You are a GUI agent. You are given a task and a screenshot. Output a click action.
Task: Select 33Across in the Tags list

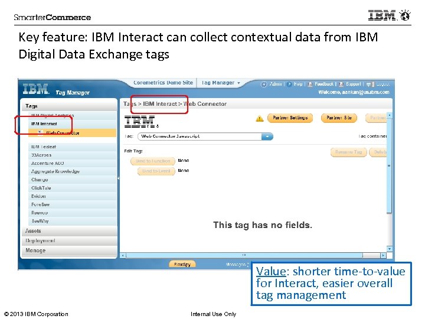(73, 155)
